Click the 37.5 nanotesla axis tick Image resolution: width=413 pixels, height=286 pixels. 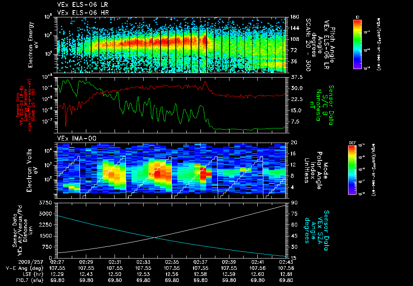click(296, 77)
